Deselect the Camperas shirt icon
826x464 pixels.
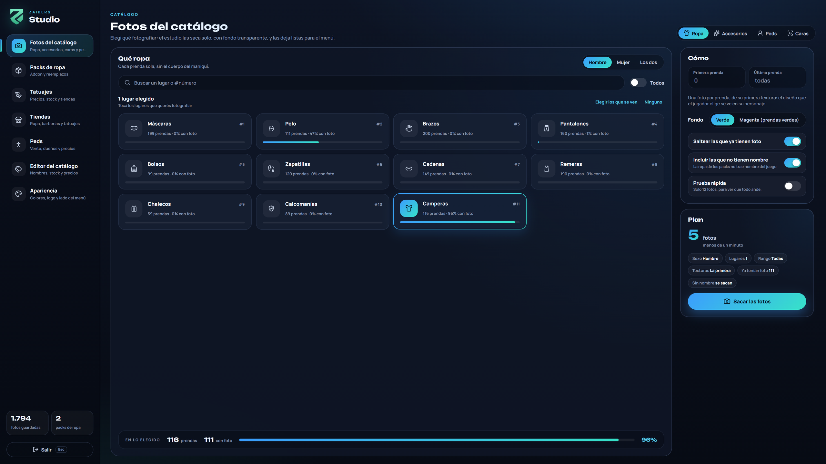(409, 208)
